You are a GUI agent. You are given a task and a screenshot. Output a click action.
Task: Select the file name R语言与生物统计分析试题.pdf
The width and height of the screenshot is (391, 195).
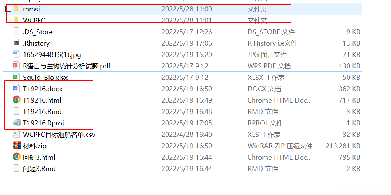pyautogui.click(x=67, y=66)
